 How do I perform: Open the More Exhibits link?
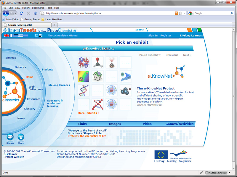tap(88, 113)
